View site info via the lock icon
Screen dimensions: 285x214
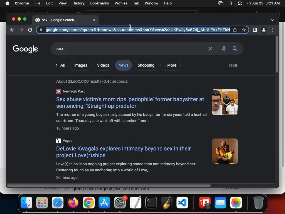point(41,30)
